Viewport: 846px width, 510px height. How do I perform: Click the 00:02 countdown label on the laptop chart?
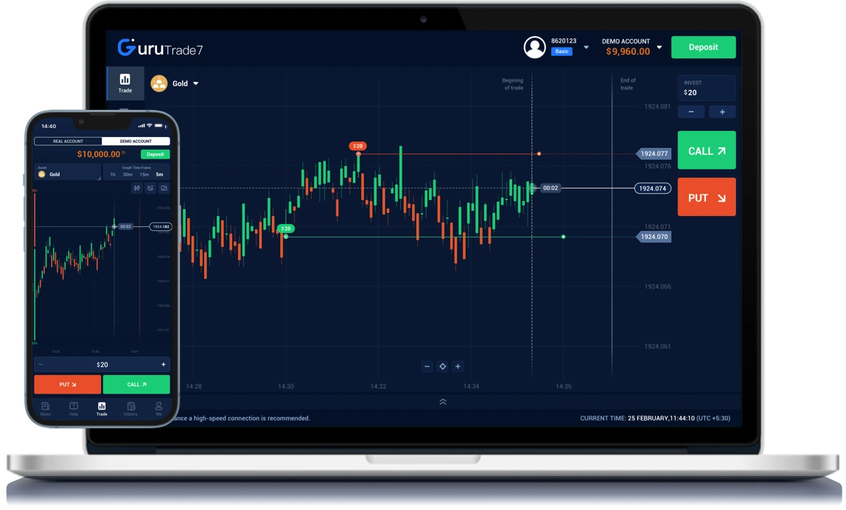(550, 188)
